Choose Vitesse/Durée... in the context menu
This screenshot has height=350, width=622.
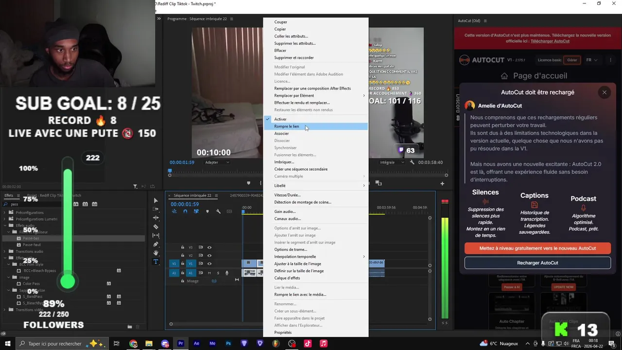tap(316, 195)
